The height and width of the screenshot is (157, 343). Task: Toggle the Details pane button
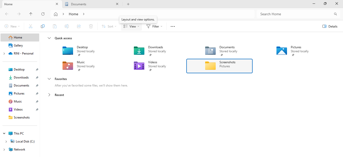330,26
